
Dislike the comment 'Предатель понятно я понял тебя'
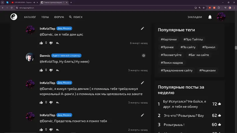pyautogui.click(x=51, y=130)
